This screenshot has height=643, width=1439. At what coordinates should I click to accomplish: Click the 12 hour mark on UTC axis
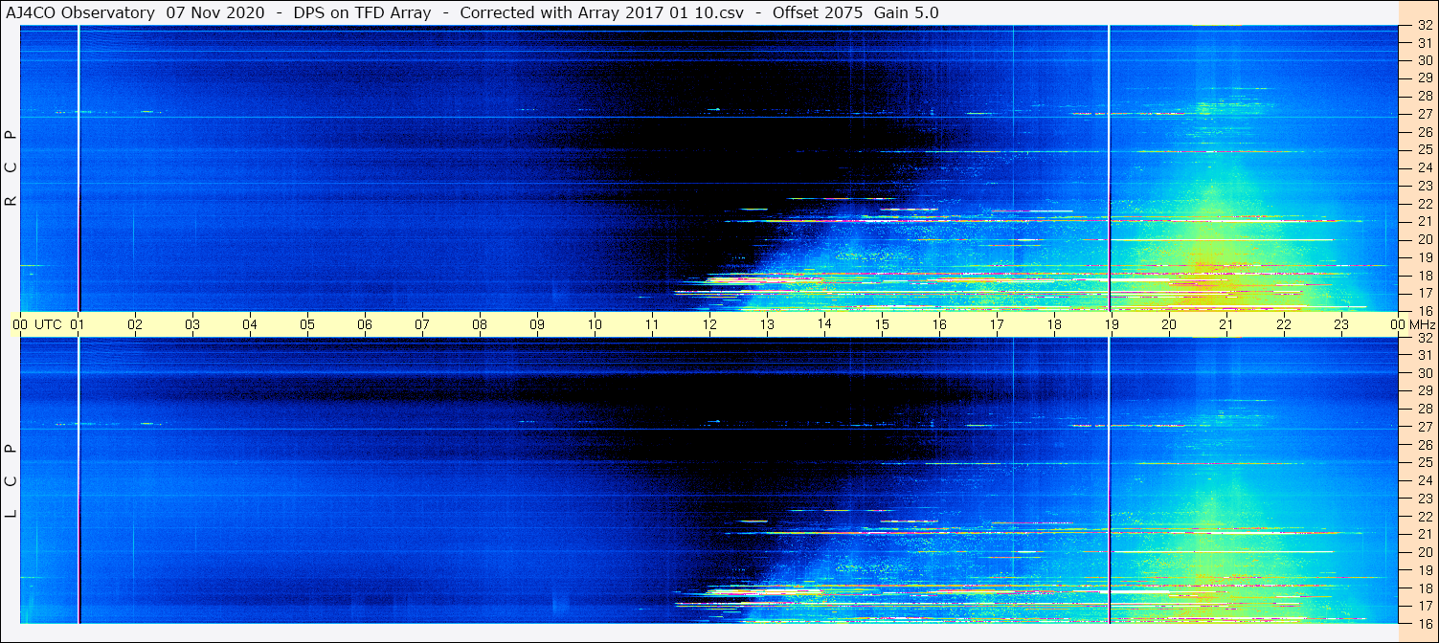coord(709,324)
